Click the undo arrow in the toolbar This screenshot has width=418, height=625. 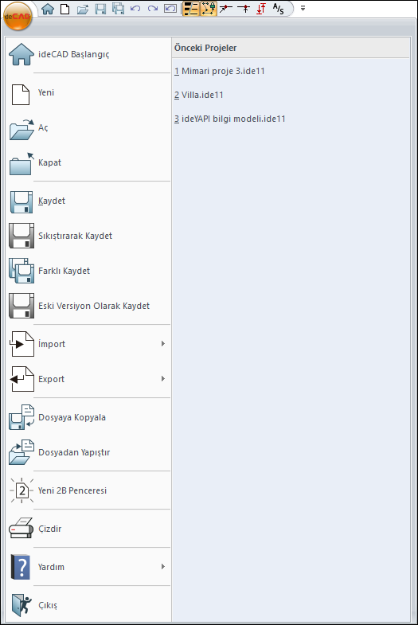click(x=135, y=9)
